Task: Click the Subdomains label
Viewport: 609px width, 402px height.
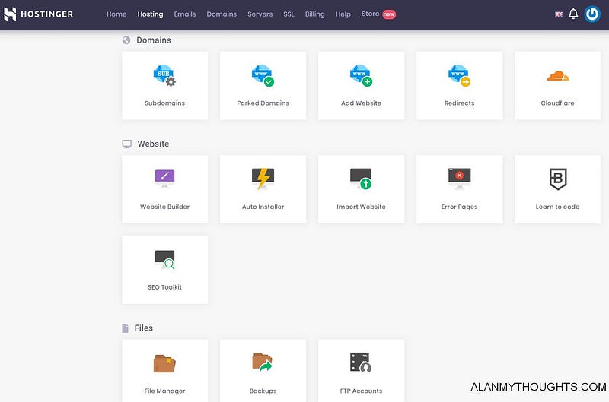Action: [164, 103]
